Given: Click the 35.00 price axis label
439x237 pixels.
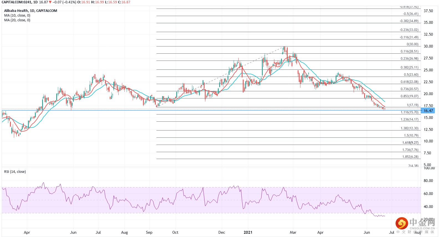Looking at the screenshot, I should pos(428,23).
